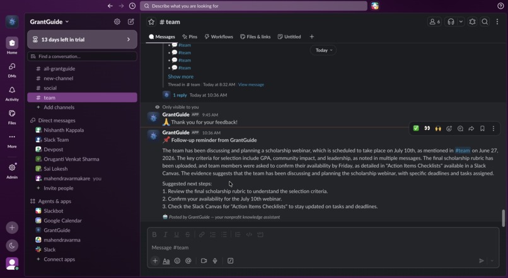Forward the follow-up reminder message
This screenshot has width=508, height=278.
(471, 129)
